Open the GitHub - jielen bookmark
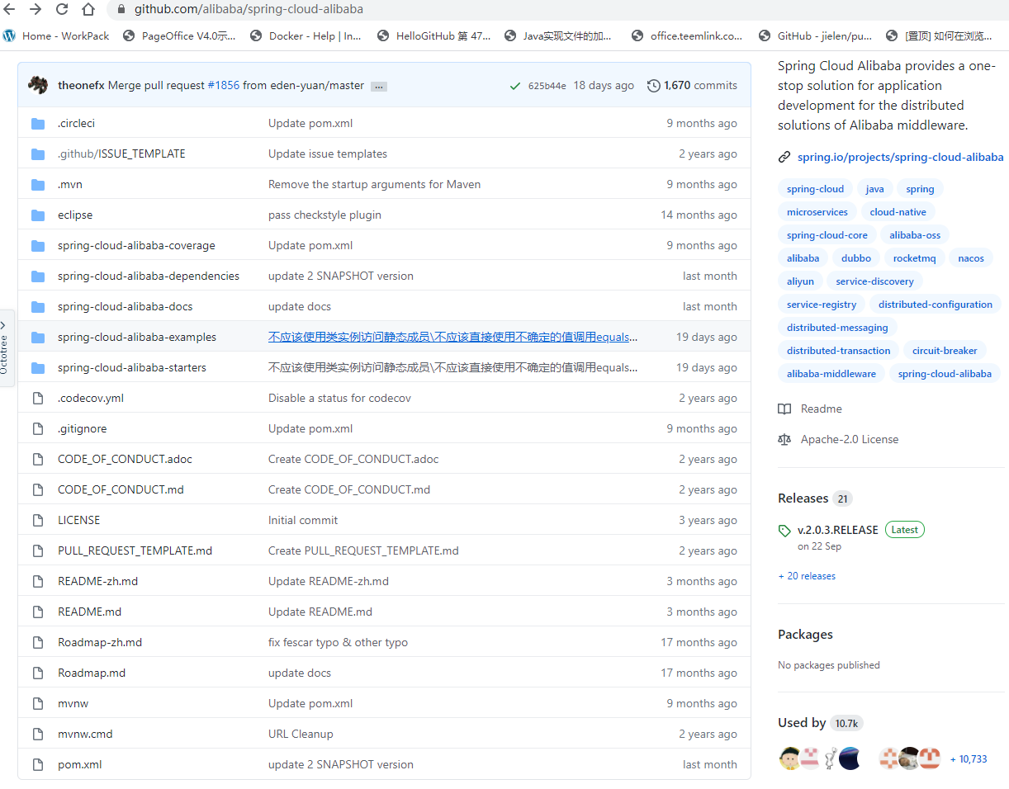Screen dimensions: 1009x789 pos(816,35)
